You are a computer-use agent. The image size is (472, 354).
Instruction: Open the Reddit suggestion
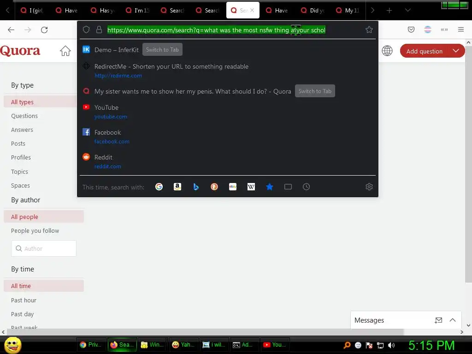228,162
